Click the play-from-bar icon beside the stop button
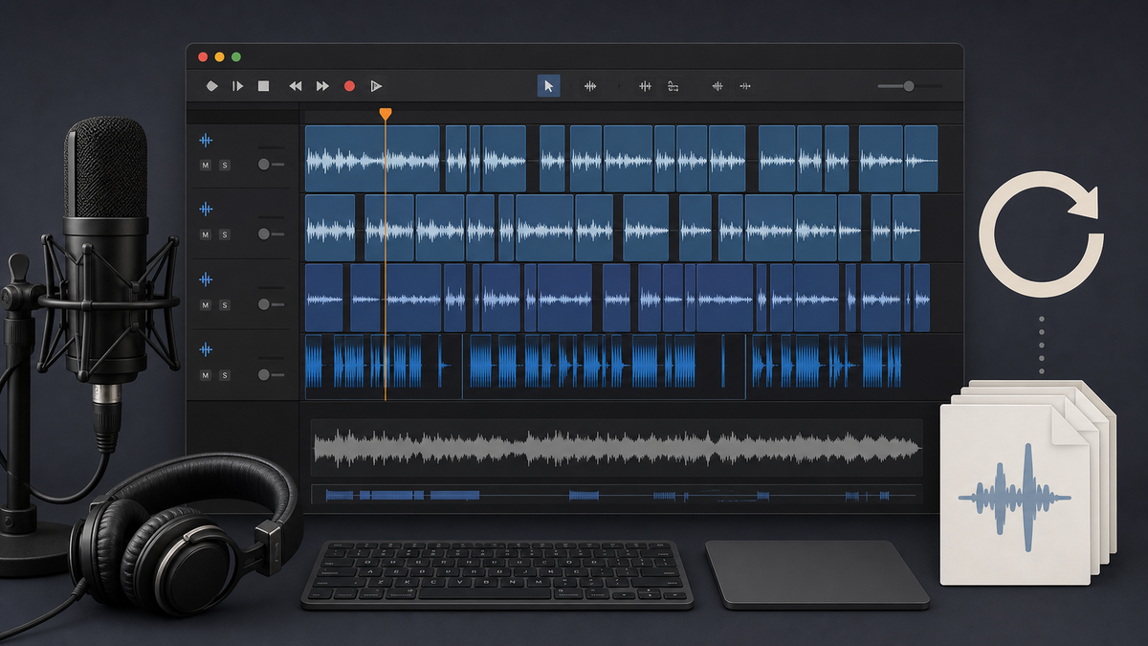The width and height of the screenshot is (1148, 646). tap(237, 86)
